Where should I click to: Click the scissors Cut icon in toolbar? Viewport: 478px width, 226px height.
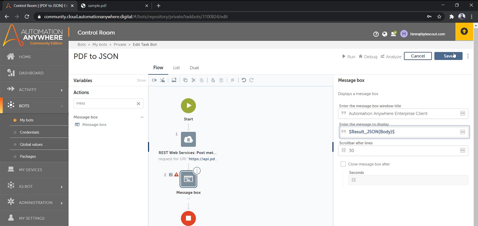pos(193,80)
